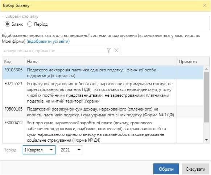This screenshot has width=211, height=175.
Task: Select row F0103306 single tax declaration
Action: pyautogui.click(x=103, y=72)
